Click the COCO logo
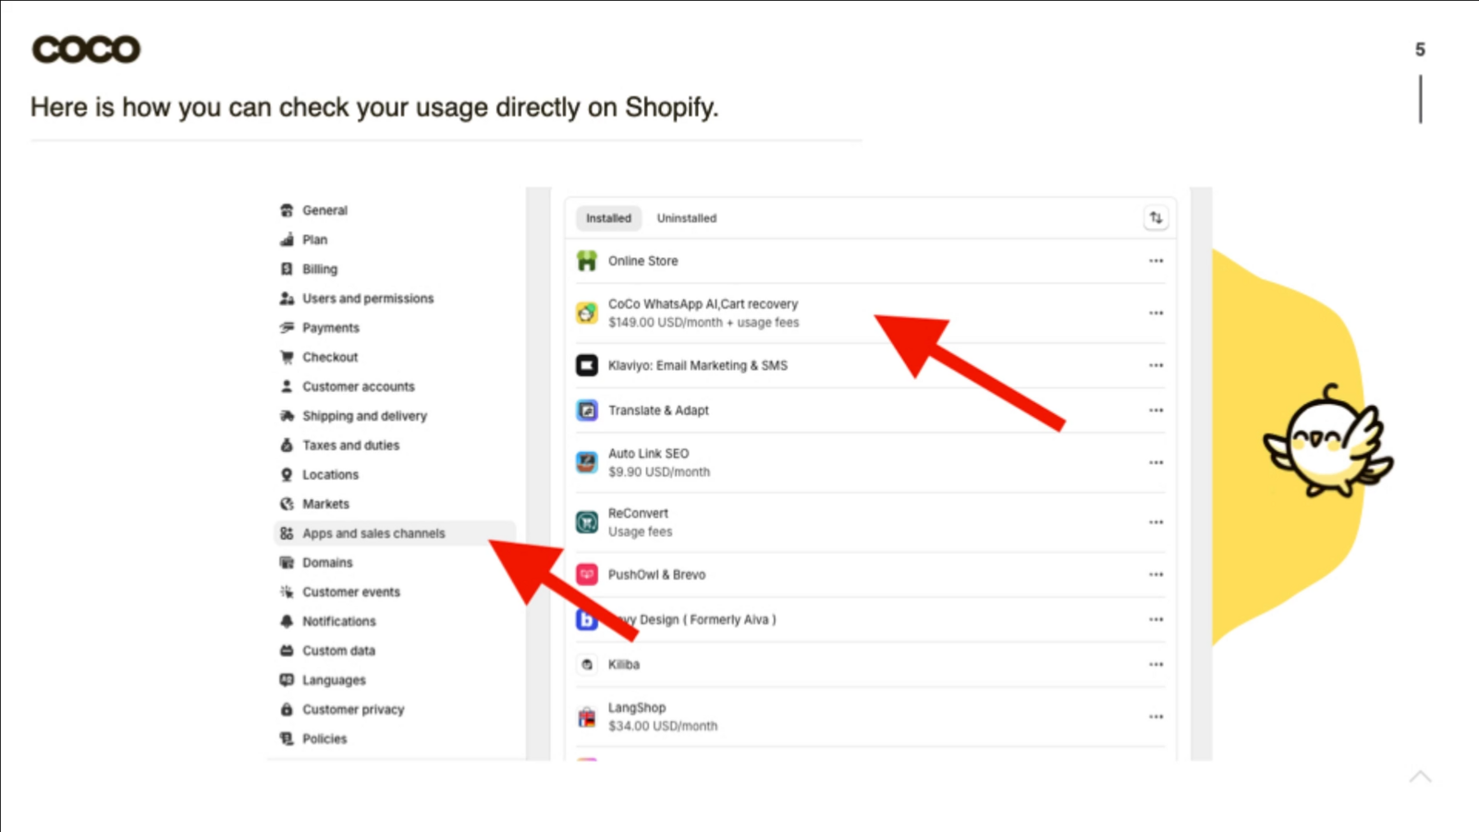This screenshot has width=1479, height=832. pos(86,49)
